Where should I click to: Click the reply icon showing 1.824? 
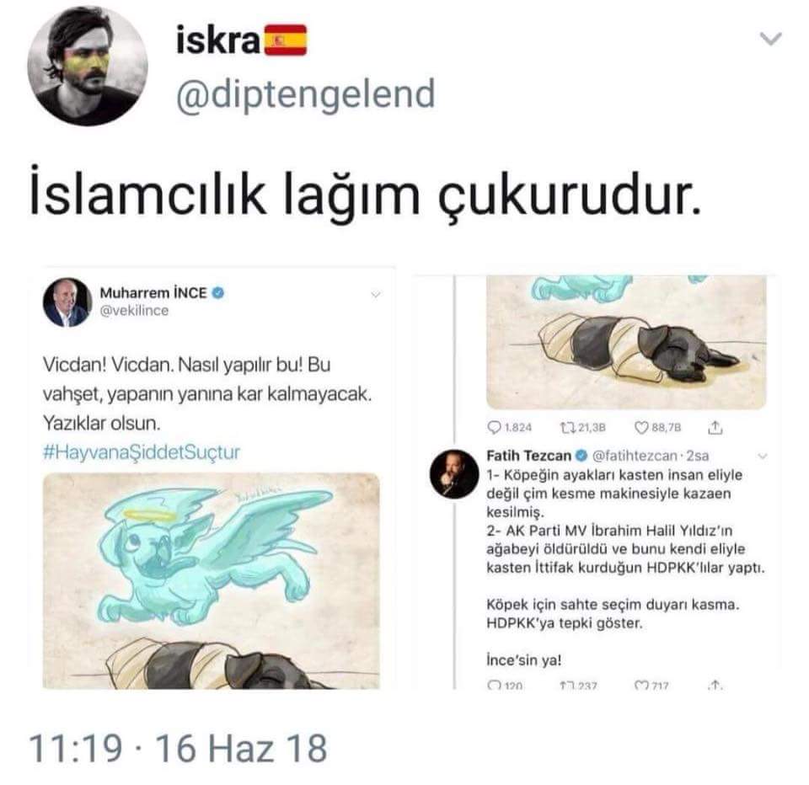coord(494,428)
